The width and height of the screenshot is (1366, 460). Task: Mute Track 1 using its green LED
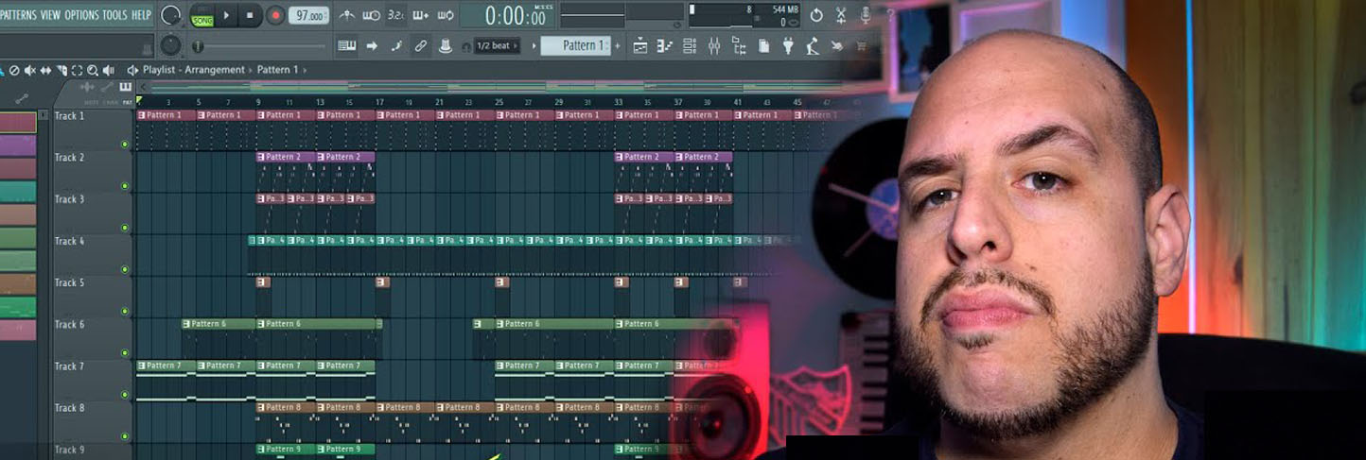pyautogui.click(x=125, y=145)
